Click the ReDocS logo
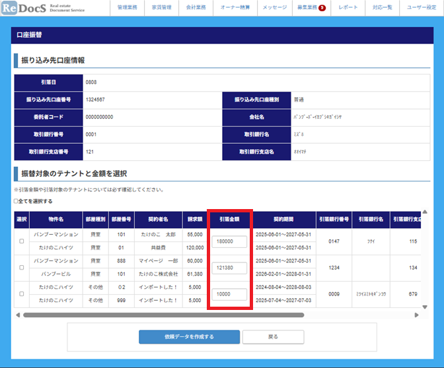444x368 pixels. (x=43, y=8)
